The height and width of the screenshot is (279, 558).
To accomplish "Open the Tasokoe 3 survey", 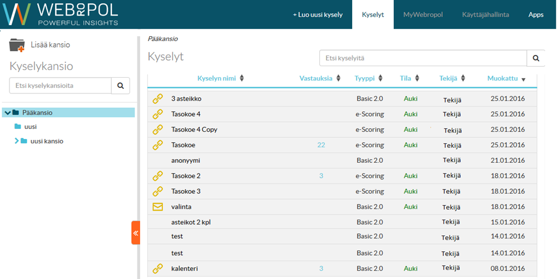I will pos(186,191).
